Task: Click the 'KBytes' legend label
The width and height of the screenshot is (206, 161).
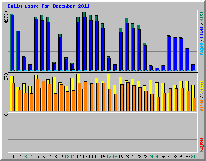Action: 202,144
